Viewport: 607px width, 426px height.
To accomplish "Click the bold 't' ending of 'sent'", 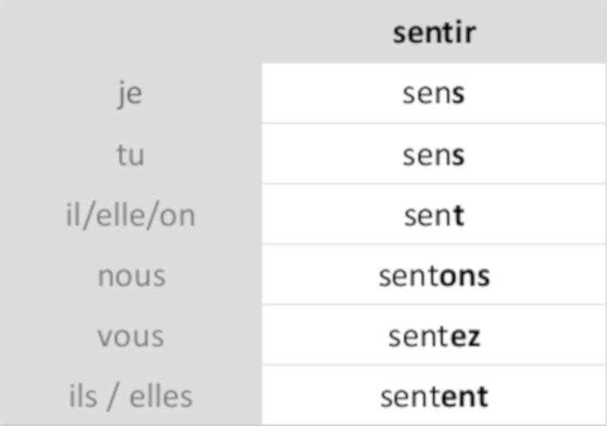I will pyautogui.click(x=458, y=216).
